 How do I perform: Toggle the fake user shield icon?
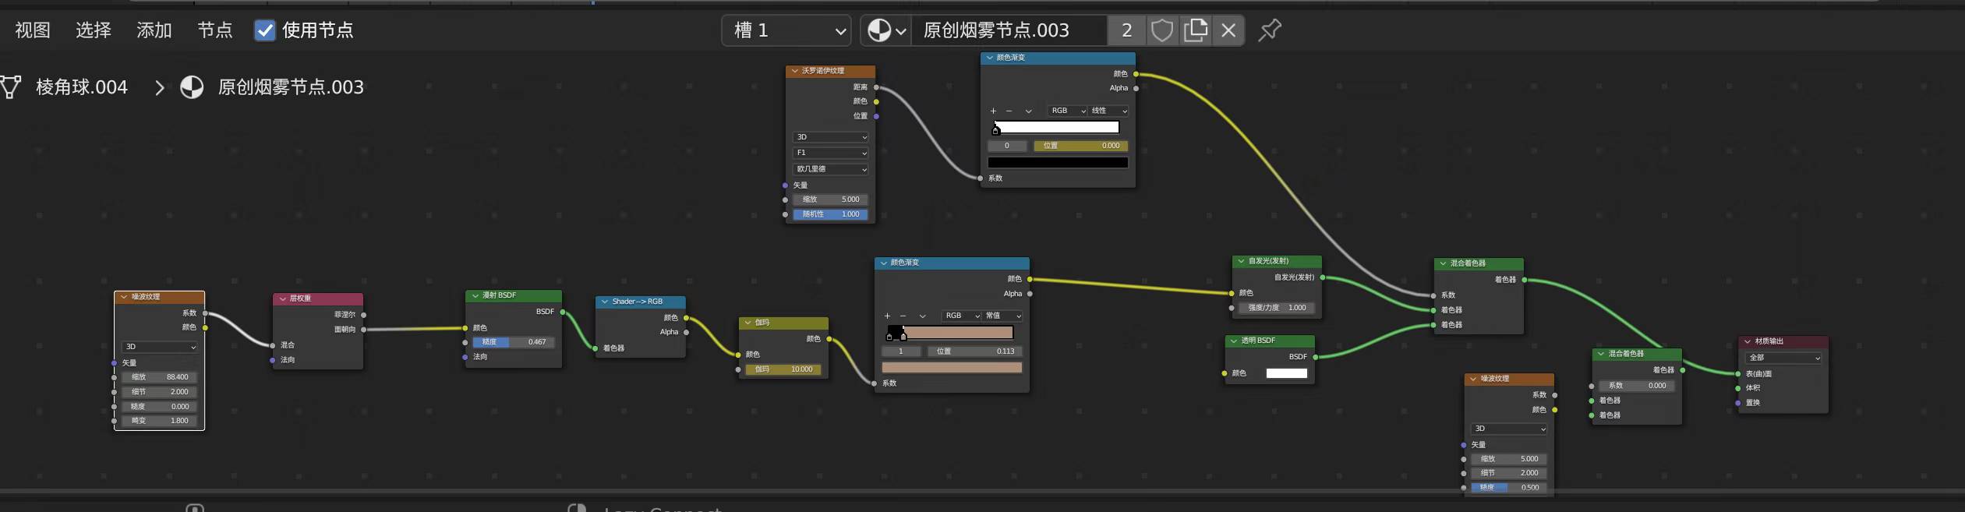point(1161,30)
